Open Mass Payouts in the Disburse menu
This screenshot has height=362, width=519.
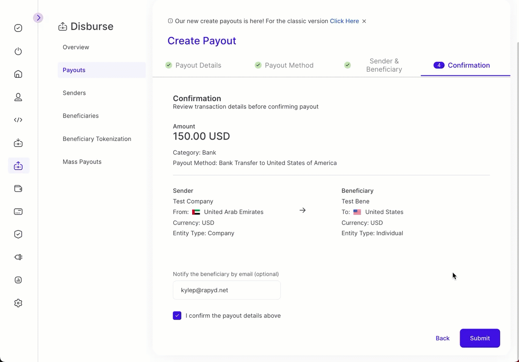coord(82,162)
